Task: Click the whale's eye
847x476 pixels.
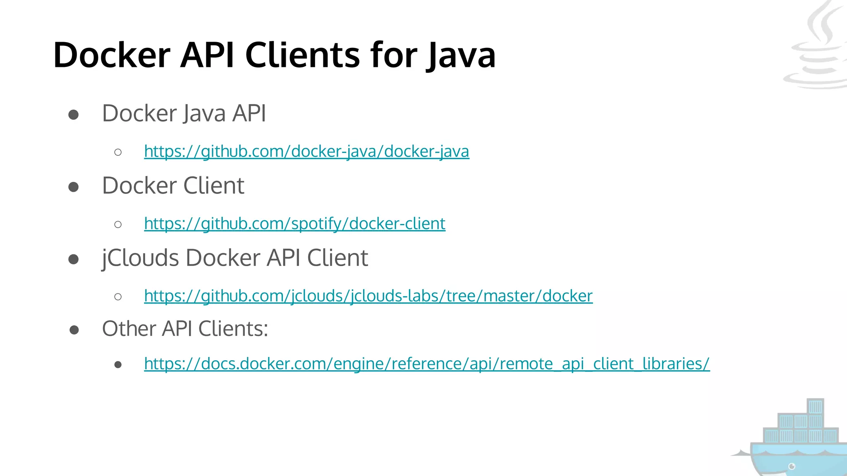Action: tap(792, 466)
